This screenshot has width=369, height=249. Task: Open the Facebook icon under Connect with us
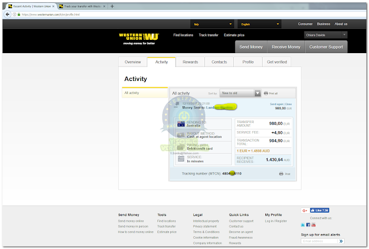[308, 225]
